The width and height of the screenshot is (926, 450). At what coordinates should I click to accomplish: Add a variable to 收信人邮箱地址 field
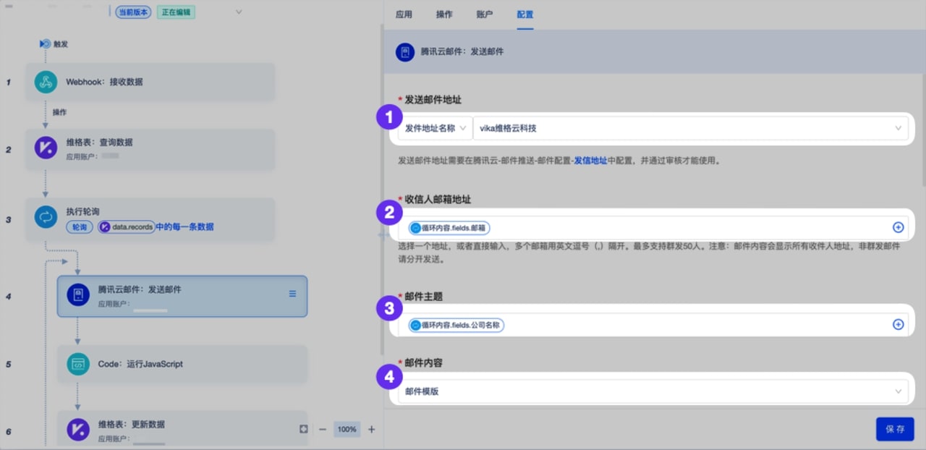(x=897, y=226)
